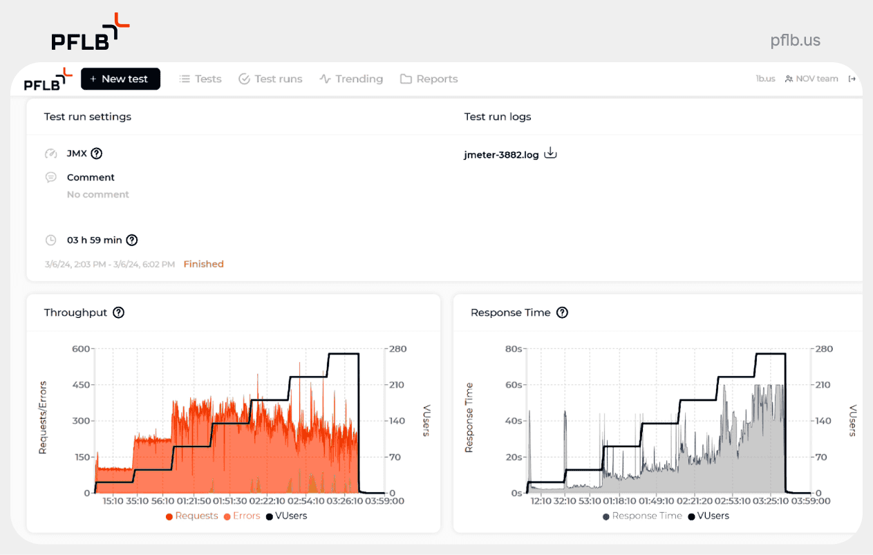Click the NOV team account link
The width and height of the screenshot is (873, 555).
coord(811,79)
